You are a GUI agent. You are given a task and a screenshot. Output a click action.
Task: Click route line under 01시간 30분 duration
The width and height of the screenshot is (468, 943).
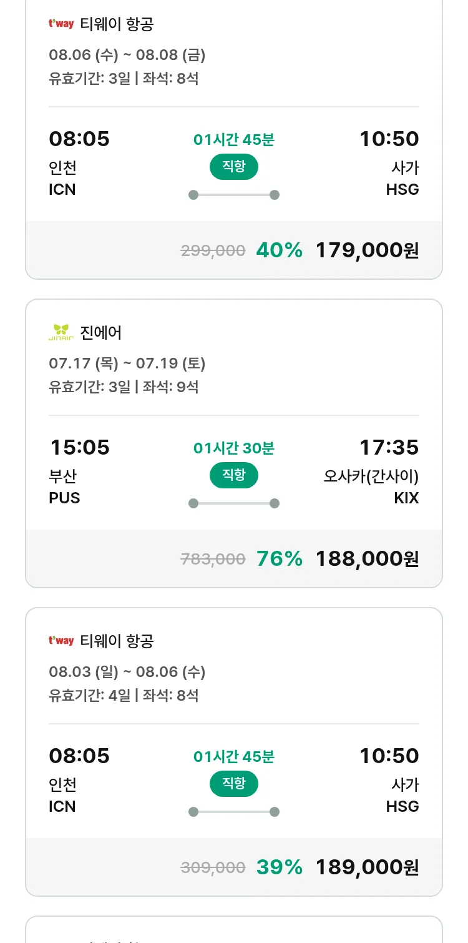point(234,503)
